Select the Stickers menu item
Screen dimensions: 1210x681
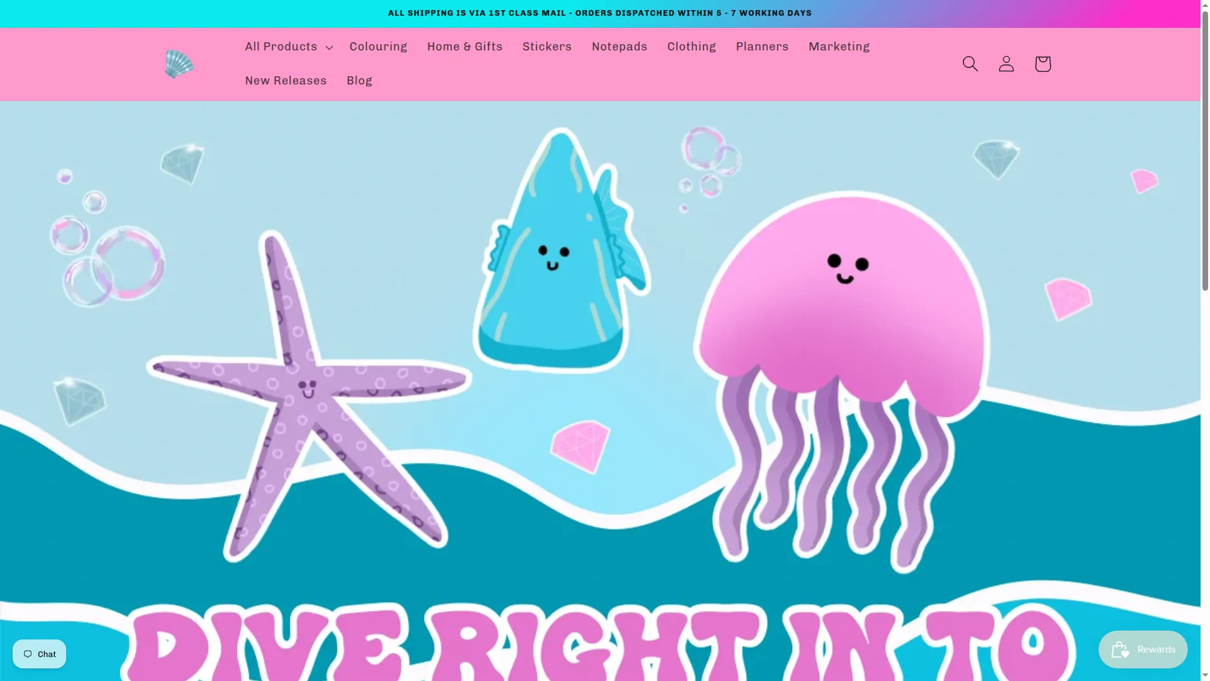[547, 47]
